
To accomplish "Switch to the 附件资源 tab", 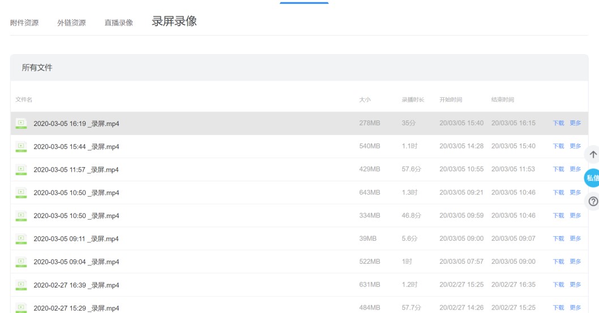I will (24, 23).
